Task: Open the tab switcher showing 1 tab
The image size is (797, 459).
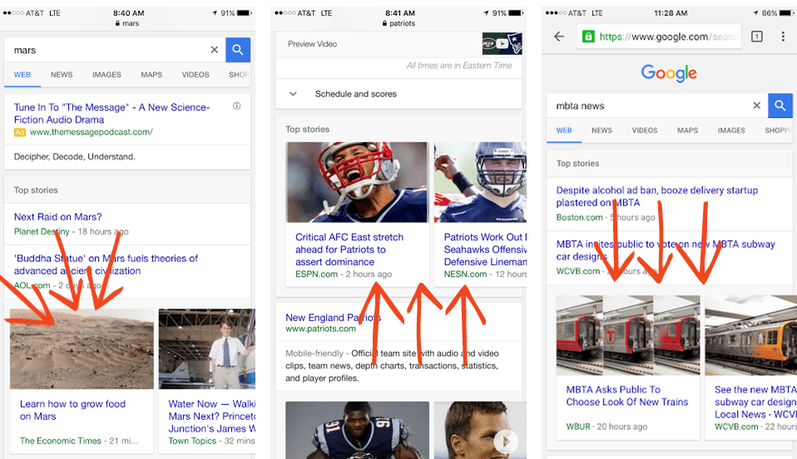Action: pyautogui.click(x=757, y=36)
